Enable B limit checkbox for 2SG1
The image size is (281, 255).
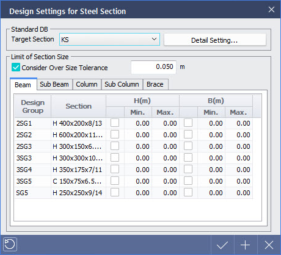click(x=188, y=123)
